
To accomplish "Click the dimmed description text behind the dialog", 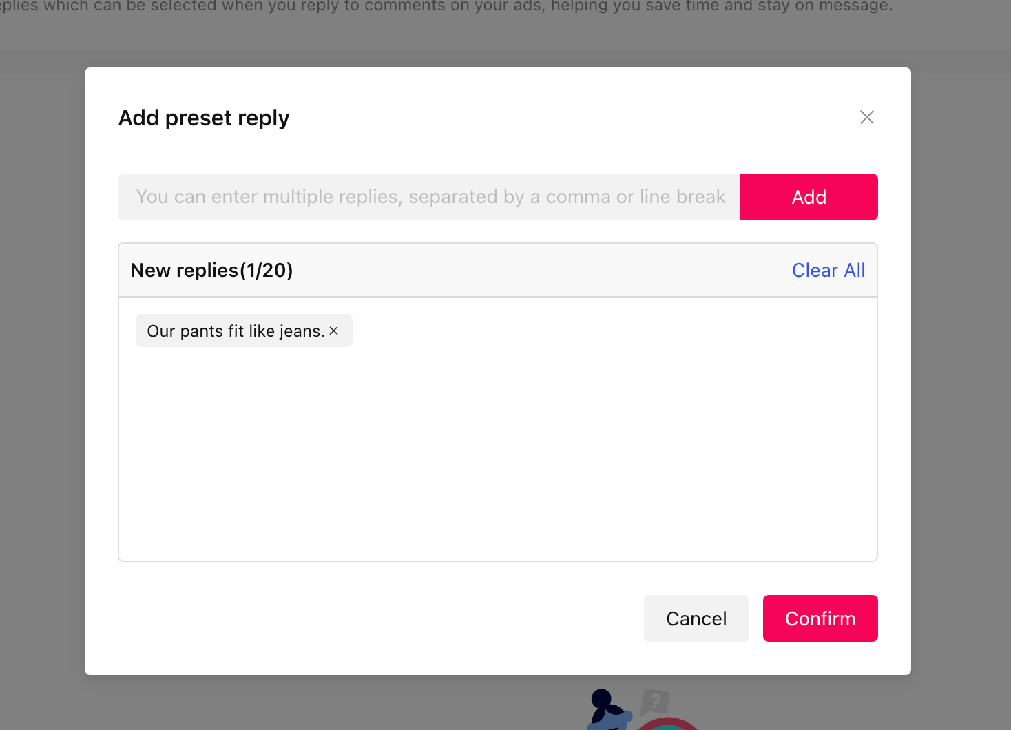I will coord(446,6).
